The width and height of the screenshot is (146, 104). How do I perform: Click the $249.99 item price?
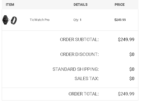pos(120,20)
